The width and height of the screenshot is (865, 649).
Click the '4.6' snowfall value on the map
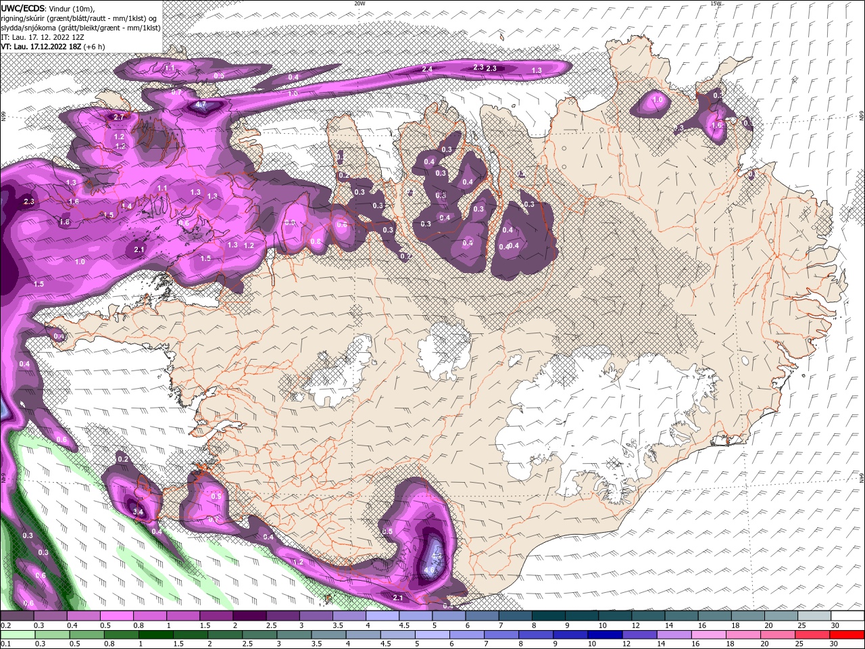[430, 570]
